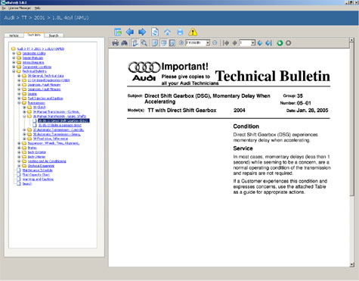Open the License Manager menu

click(x=20, y=8)
